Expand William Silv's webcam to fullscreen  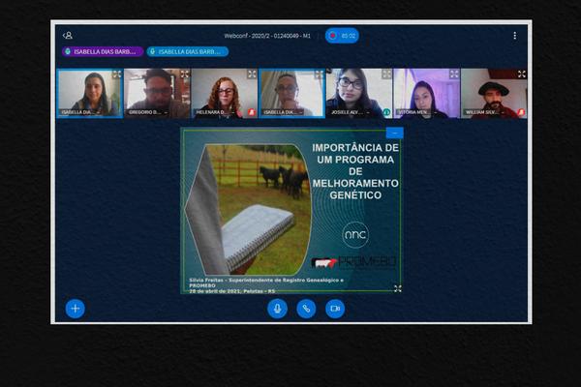point(522,74)
